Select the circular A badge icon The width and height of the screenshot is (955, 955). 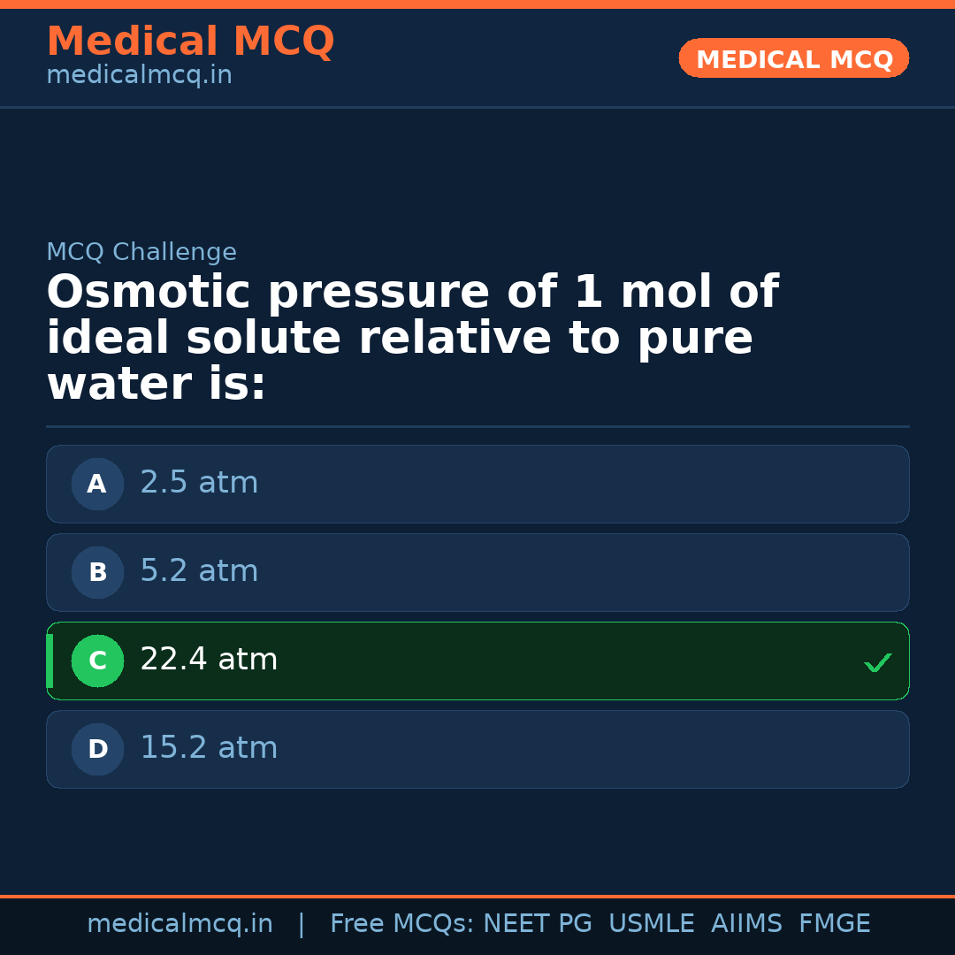(97, 484)
